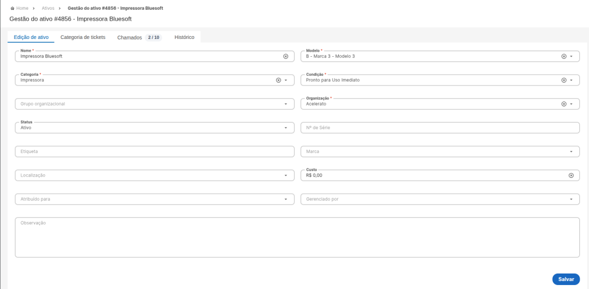Click the Ativo status value
This screenshot has height=289, width=589.
26,128
